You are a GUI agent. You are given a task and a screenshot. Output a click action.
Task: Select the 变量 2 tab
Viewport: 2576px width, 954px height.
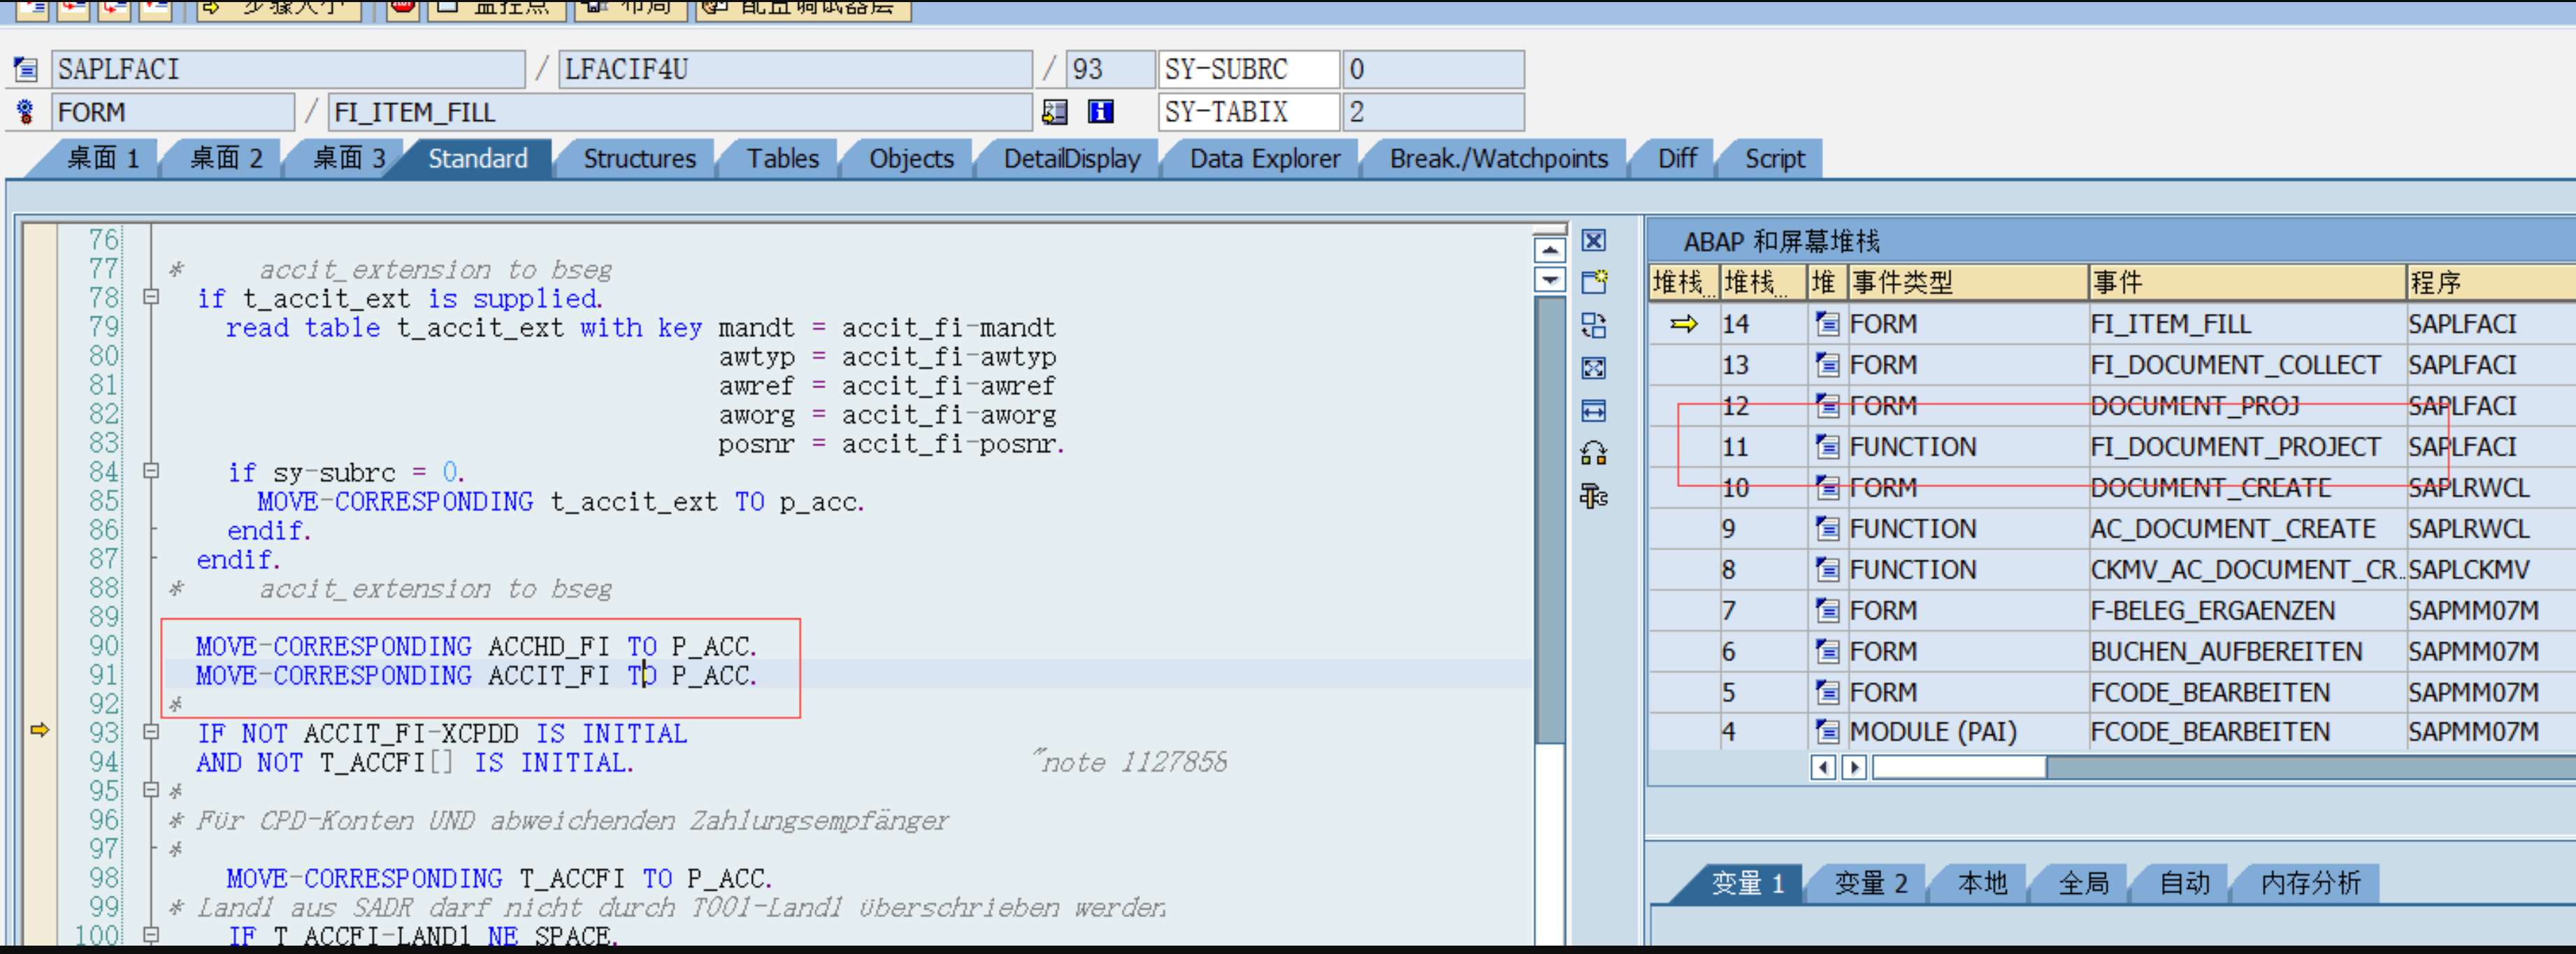click(1870, 883)
